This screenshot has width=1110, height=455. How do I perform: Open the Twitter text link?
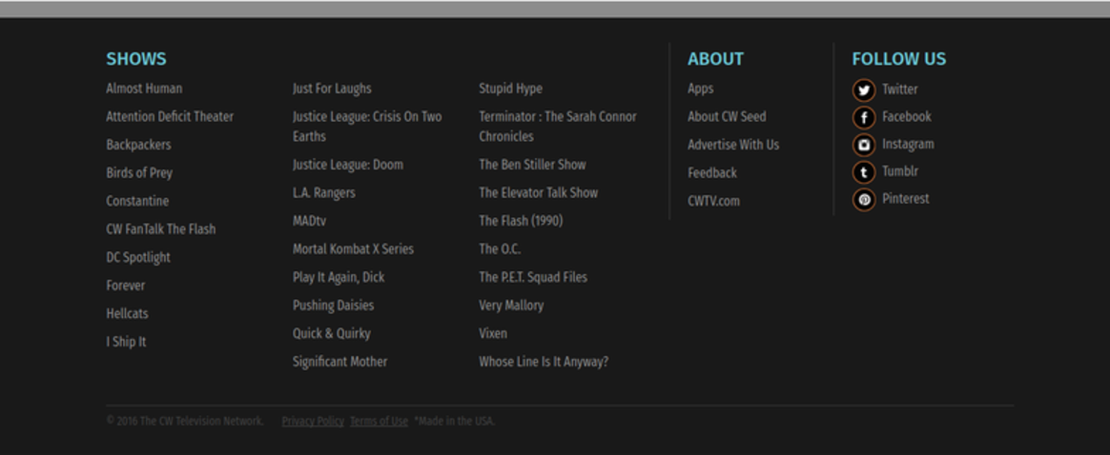(x=900, y=89)
